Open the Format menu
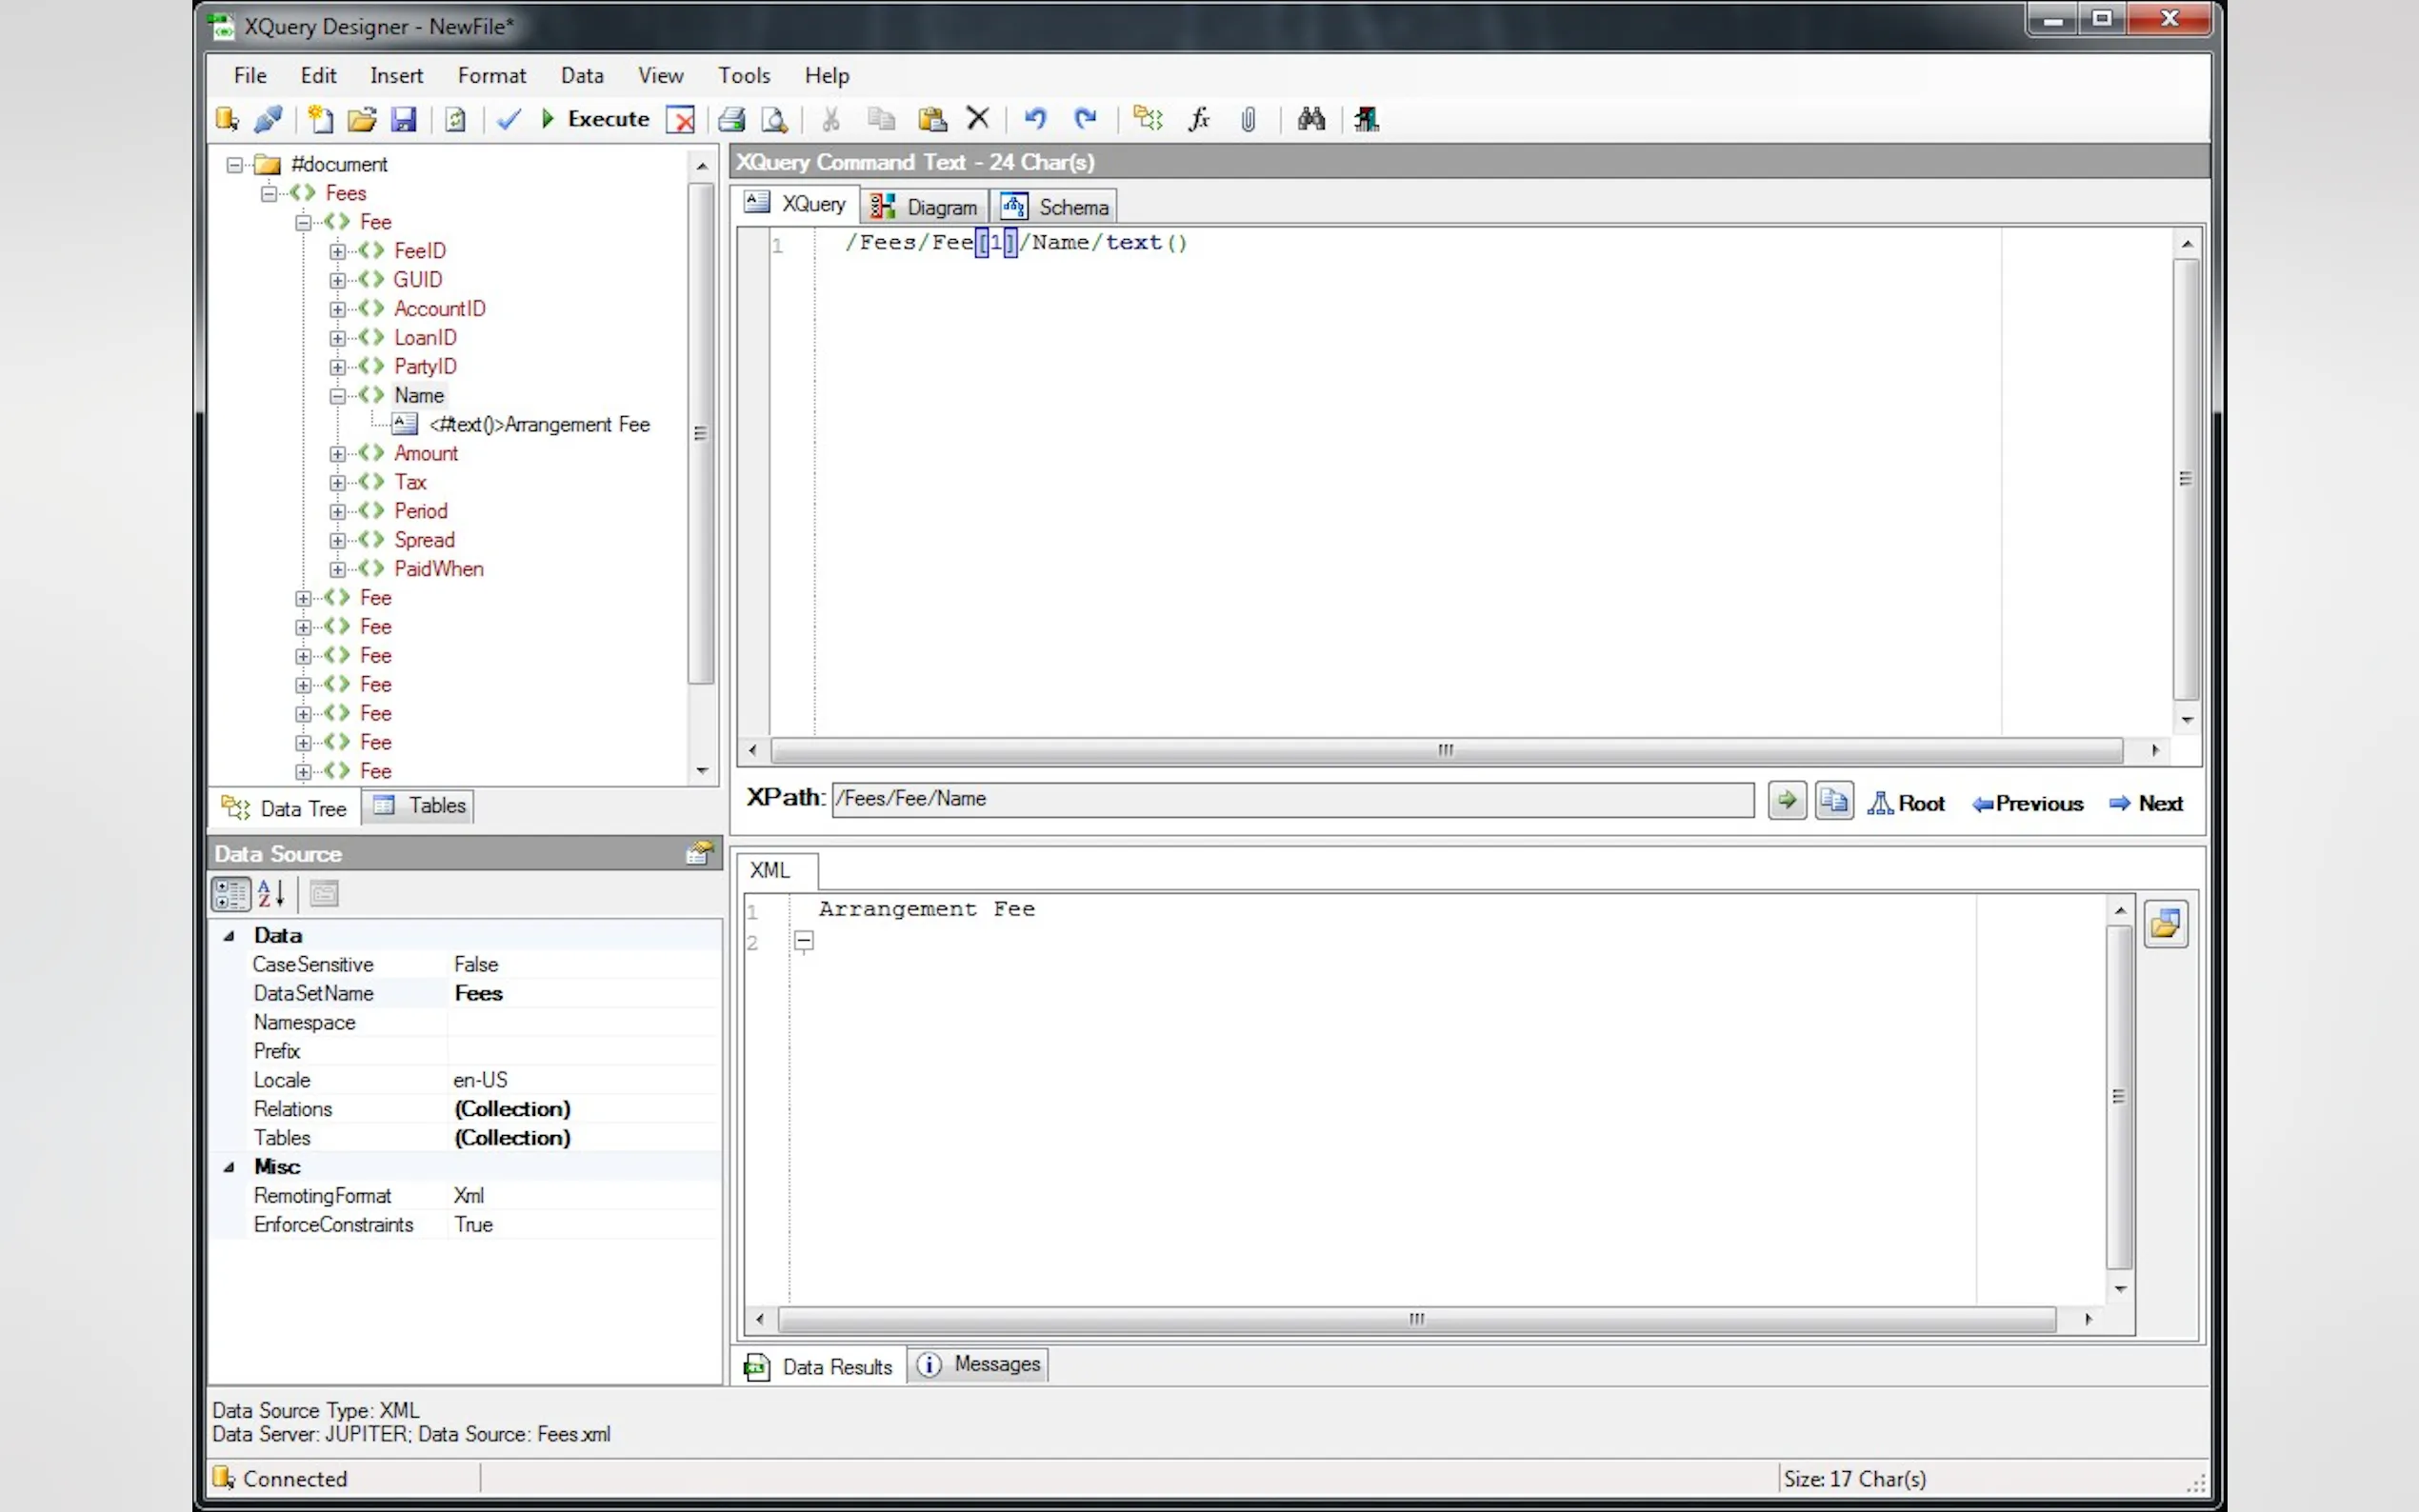 pos(491,76)
